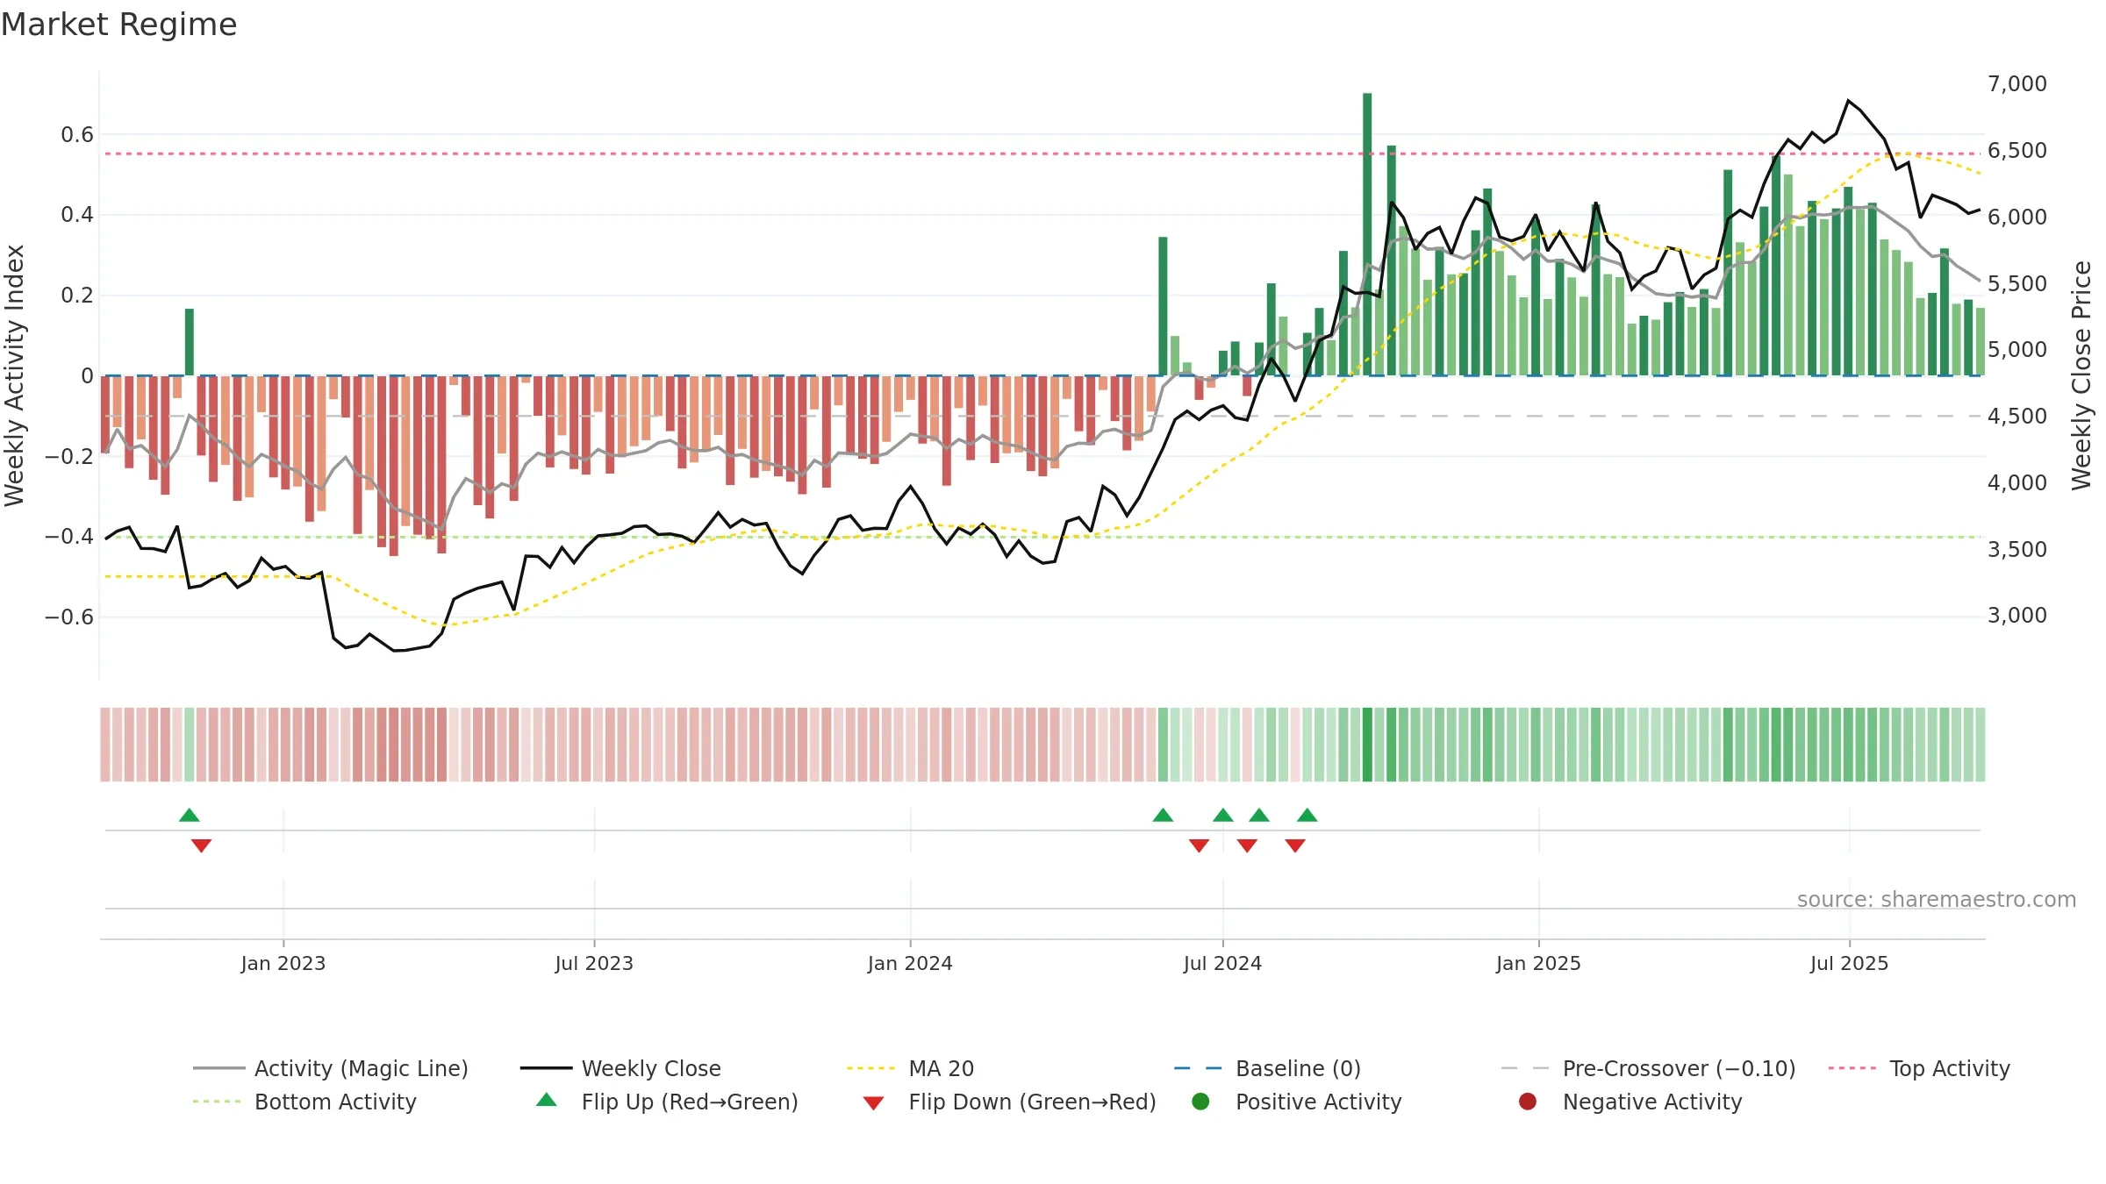Image resolution: width=2106 pixels, height=1184 pixels.
Task: Click the Weekly Close Price axis title
Action: 2081,375
